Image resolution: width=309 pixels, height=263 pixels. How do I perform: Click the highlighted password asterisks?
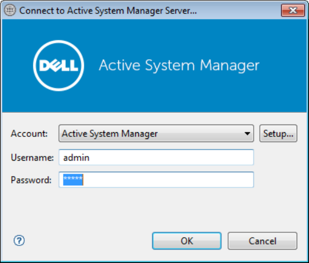pyautogui.click(x=72, y=180)
